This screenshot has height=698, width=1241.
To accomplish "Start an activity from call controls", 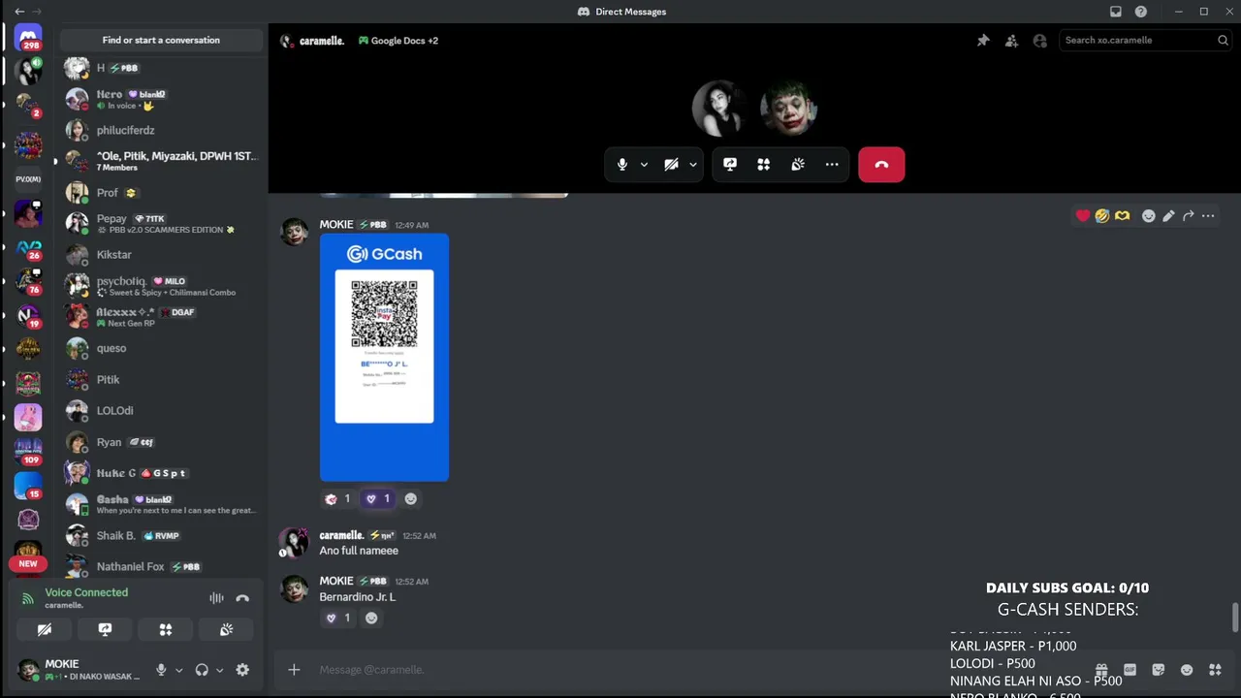I will [x=764, y=165].
